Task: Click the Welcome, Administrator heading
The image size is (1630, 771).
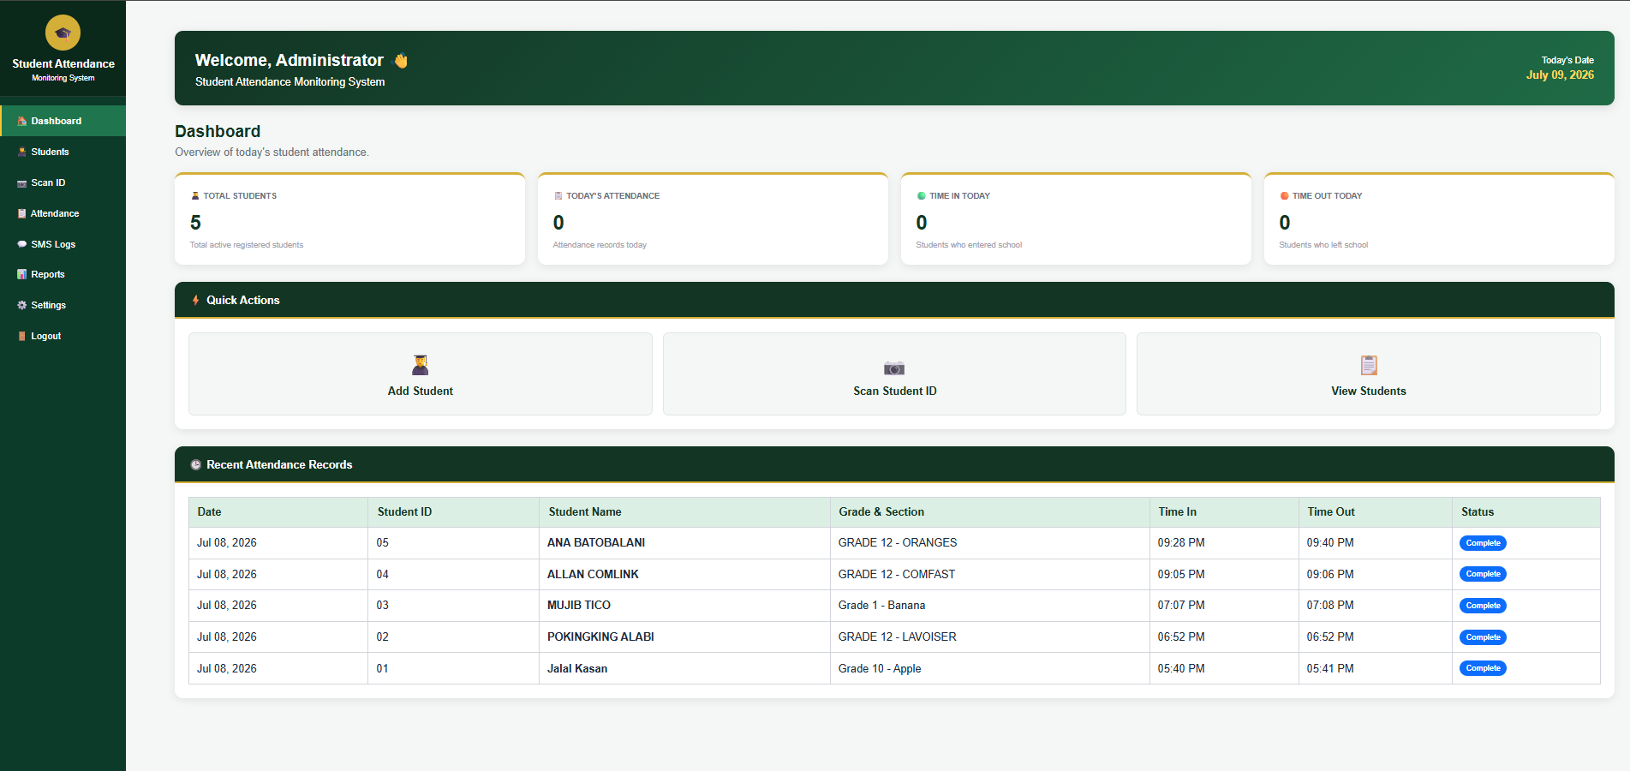Action: 290,60
